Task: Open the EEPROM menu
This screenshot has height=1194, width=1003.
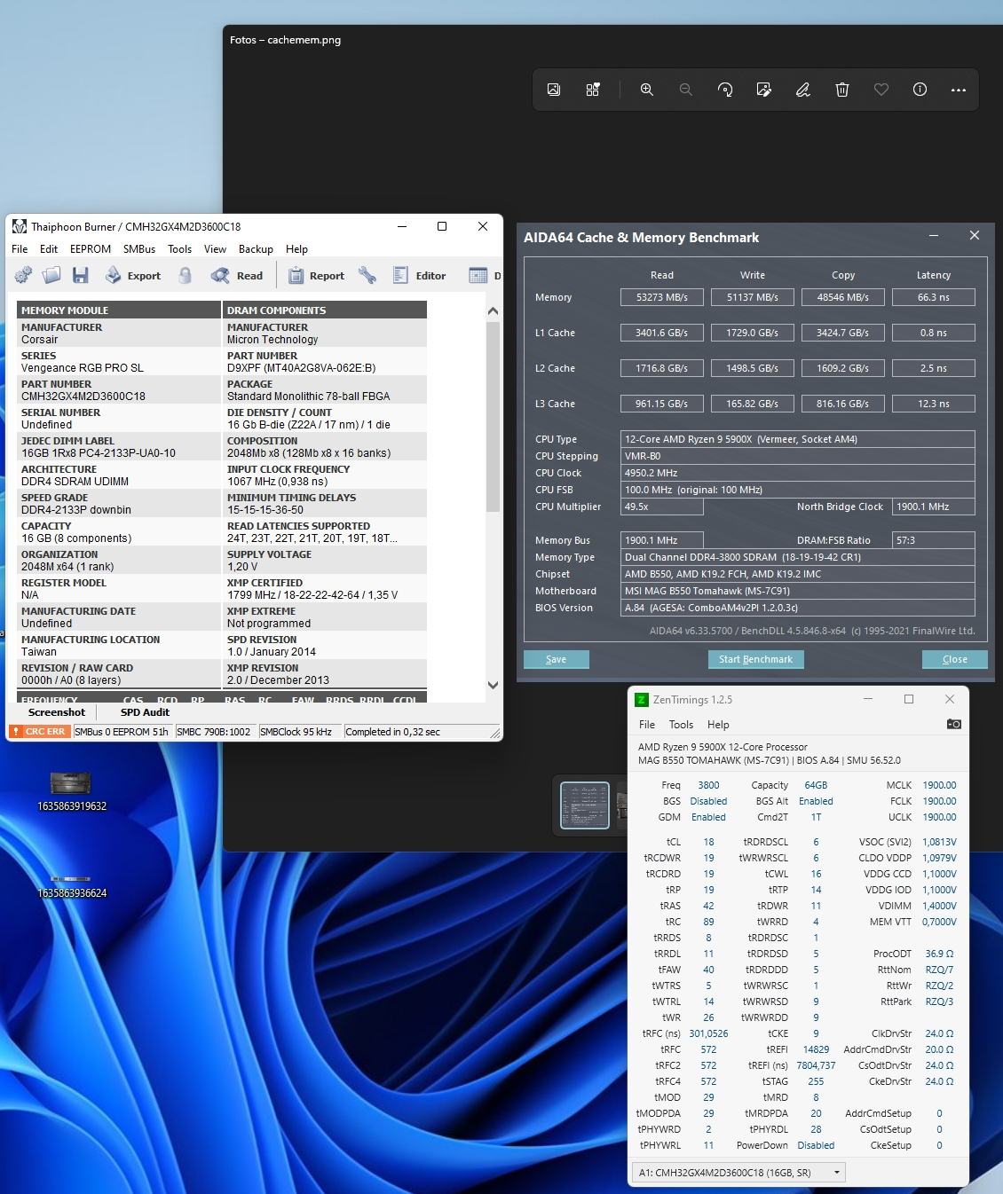Action: (x=91, y=249)
